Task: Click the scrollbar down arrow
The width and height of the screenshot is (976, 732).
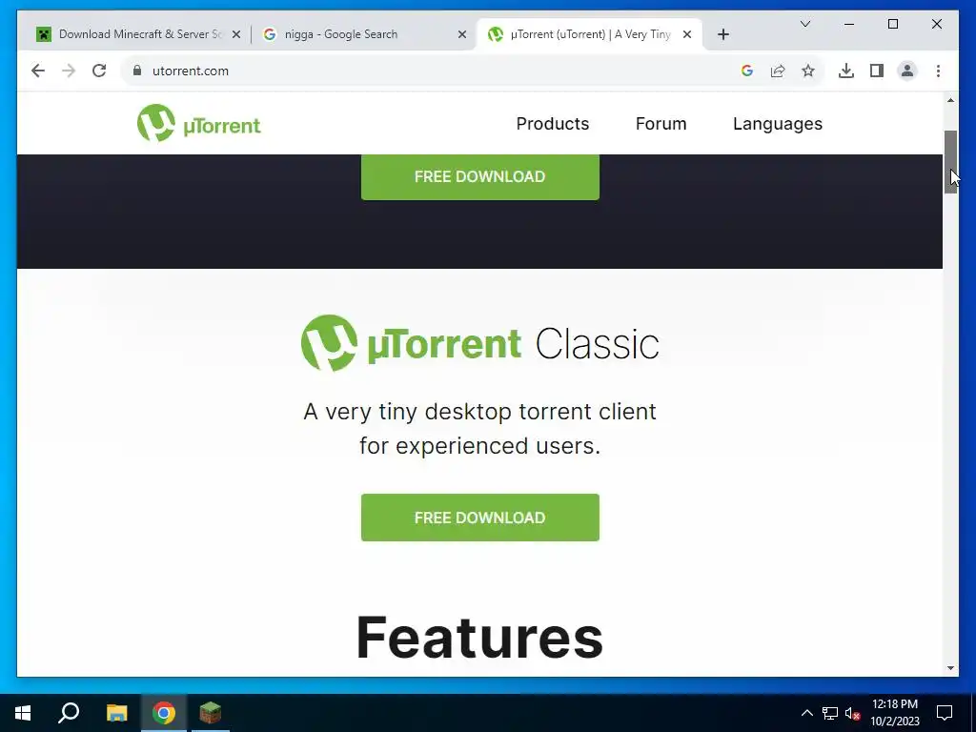Action: coord(950,668)
